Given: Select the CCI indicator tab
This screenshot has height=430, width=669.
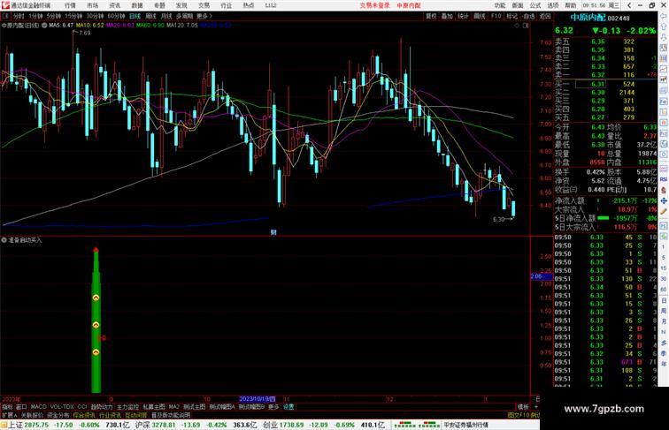Looking at the screenshot, I should [82, 407].
